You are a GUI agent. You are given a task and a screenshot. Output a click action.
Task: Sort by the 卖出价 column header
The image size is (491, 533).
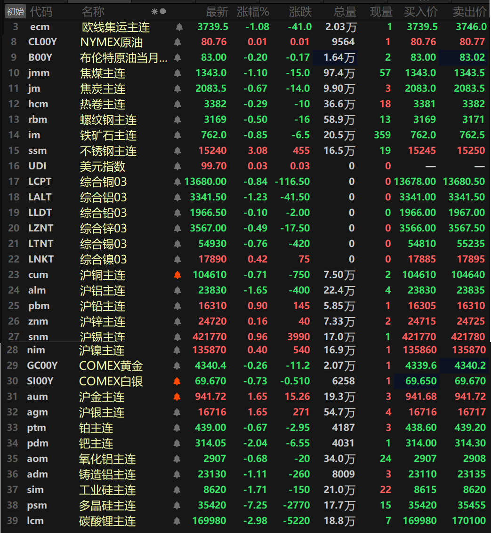[469, 12]
